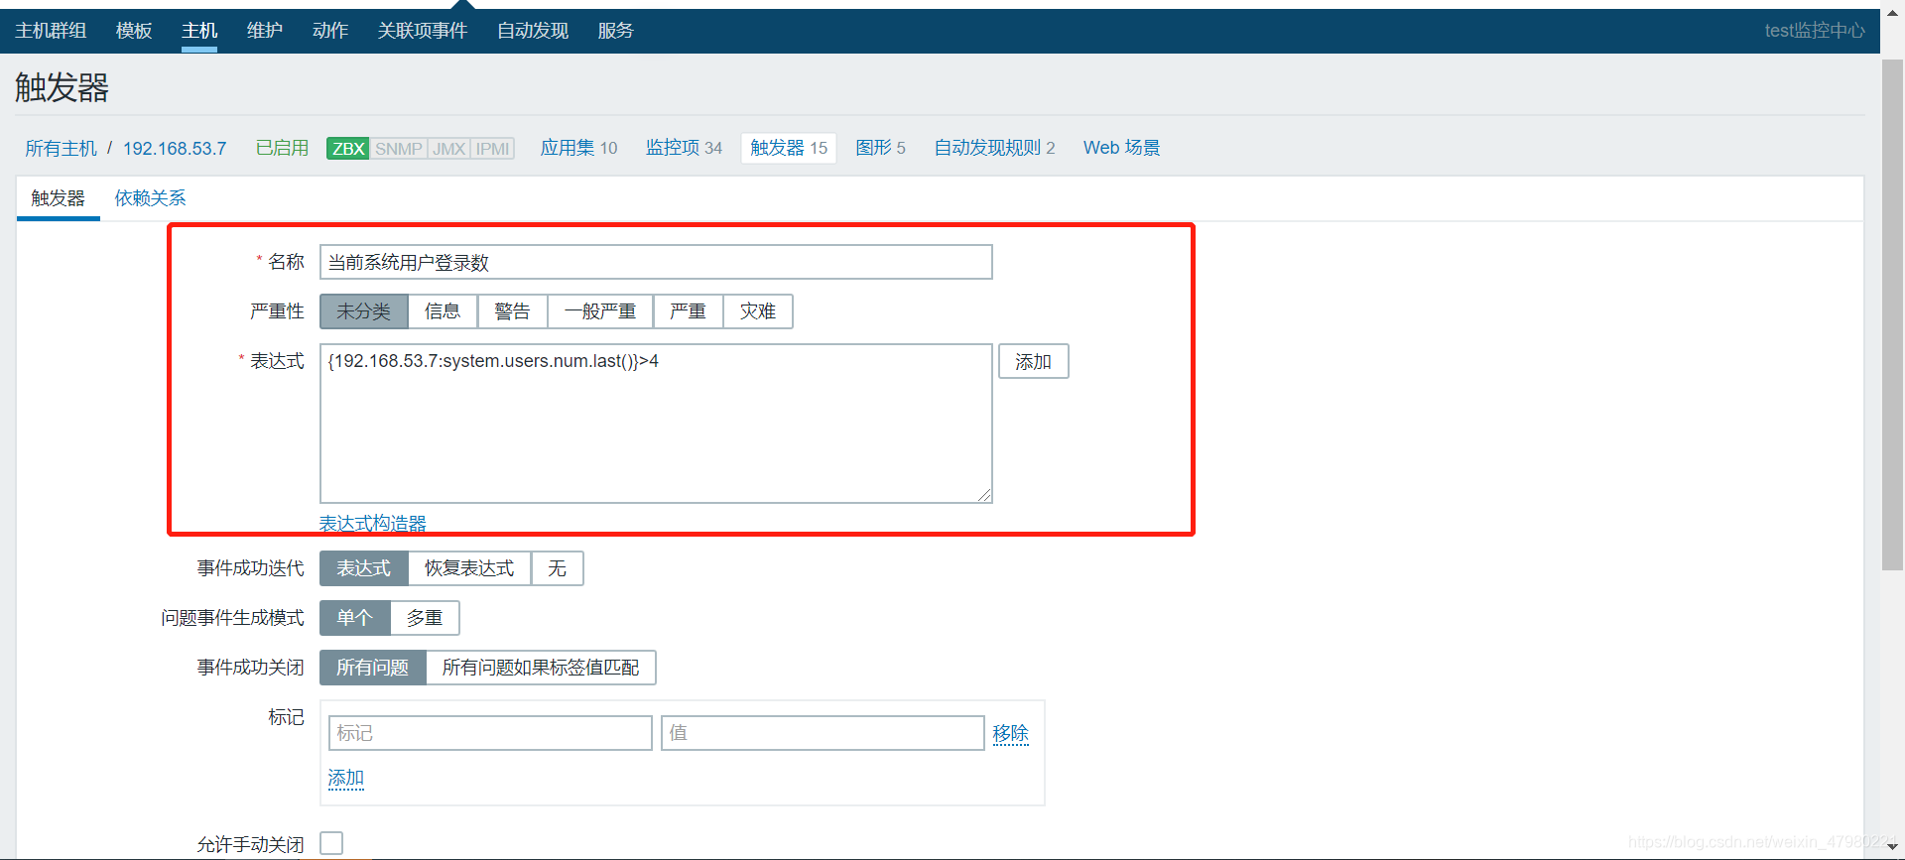Image resolution: width=1905 pixels, height=860 pixels.
Task: Go to 图形 5 link
Action: pos(881,148)
